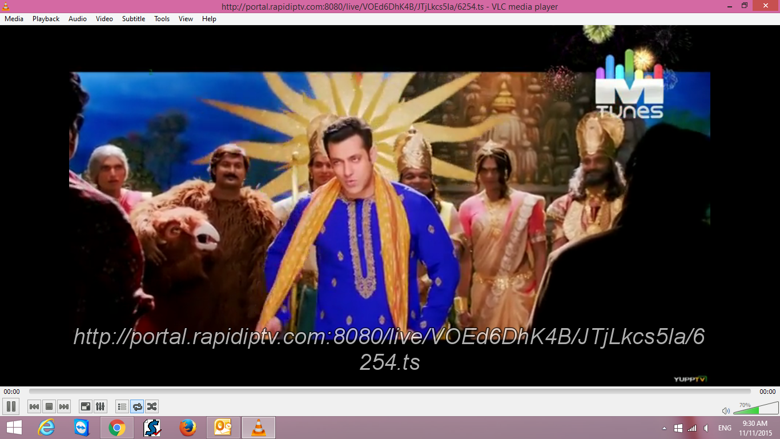Image resolution: width=780 pixels, height=439 pixels.
Task: Open the blue S checkmark app in taskbar
Action: (152, 428)
